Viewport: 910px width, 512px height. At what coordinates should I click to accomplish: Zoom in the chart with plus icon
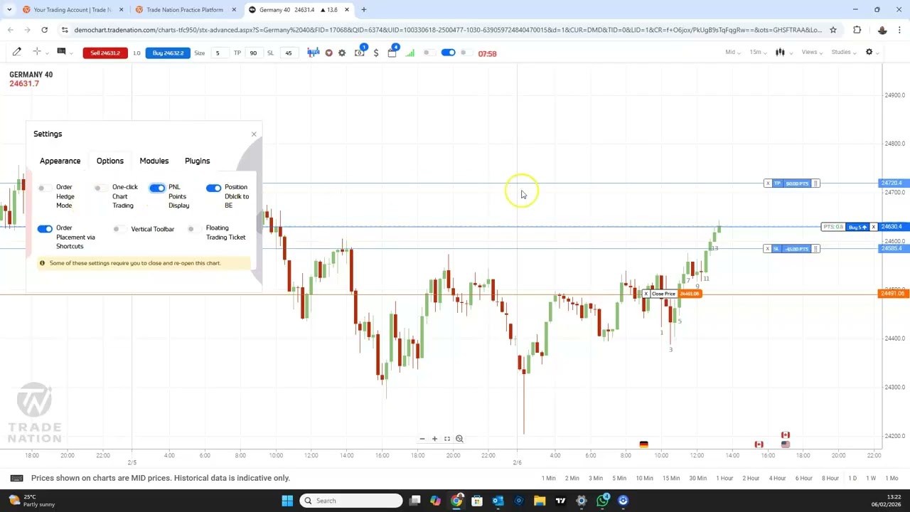434,439
